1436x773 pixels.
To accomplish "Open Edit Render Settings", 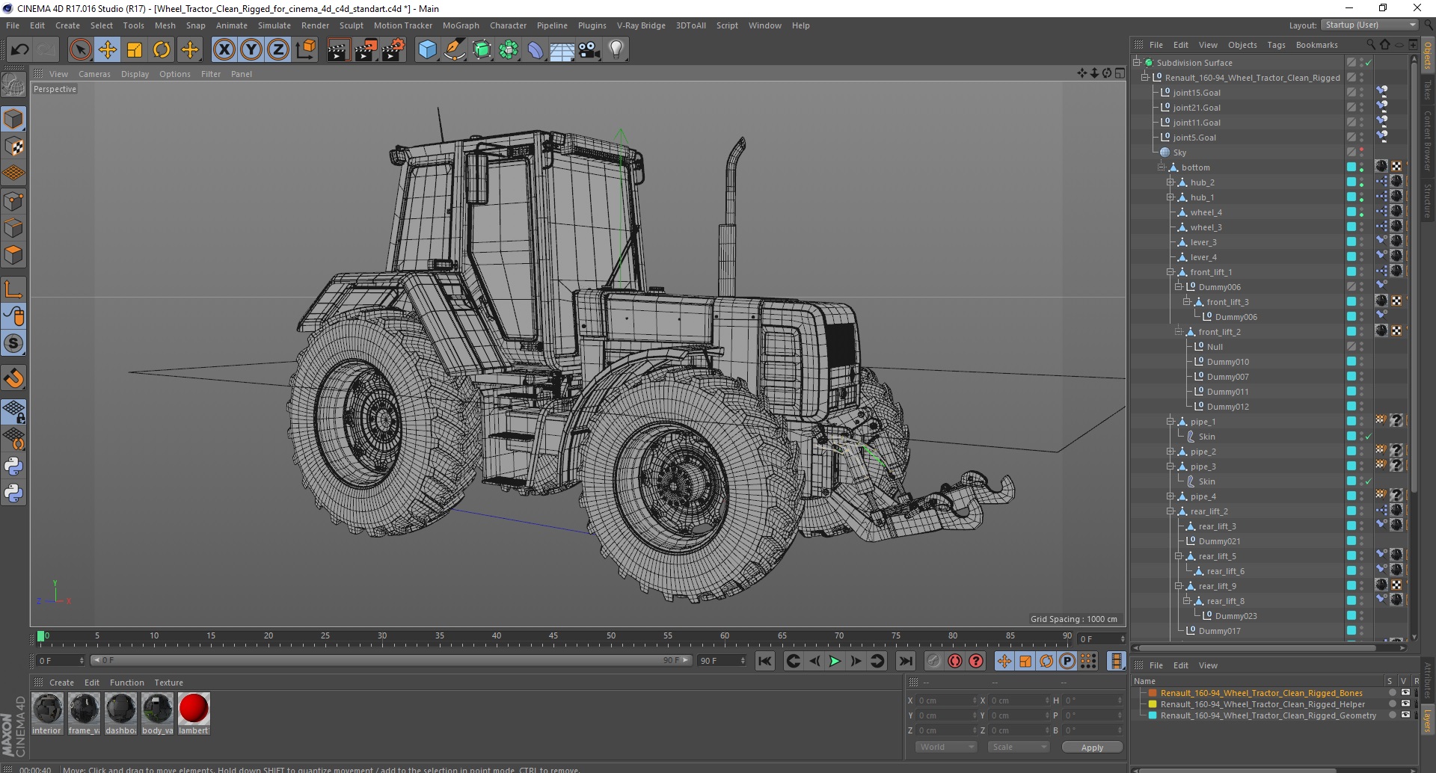I will tap(393, 50).
